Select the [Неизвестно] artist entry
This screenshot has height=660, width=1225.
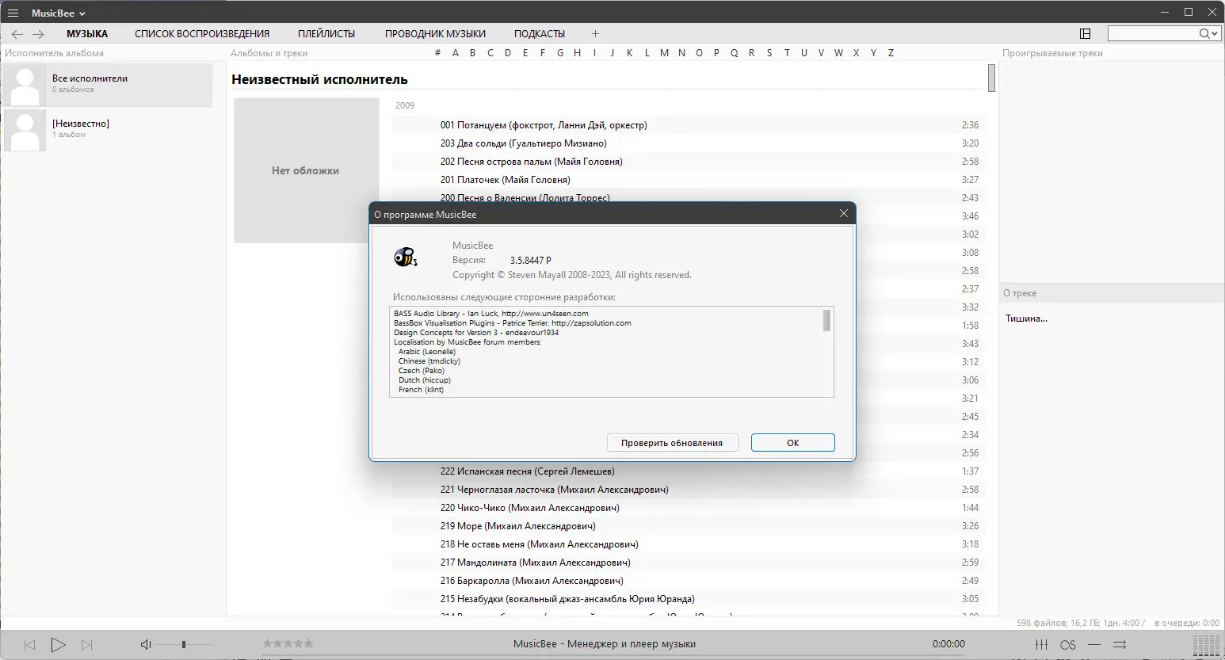click(108, 129)
